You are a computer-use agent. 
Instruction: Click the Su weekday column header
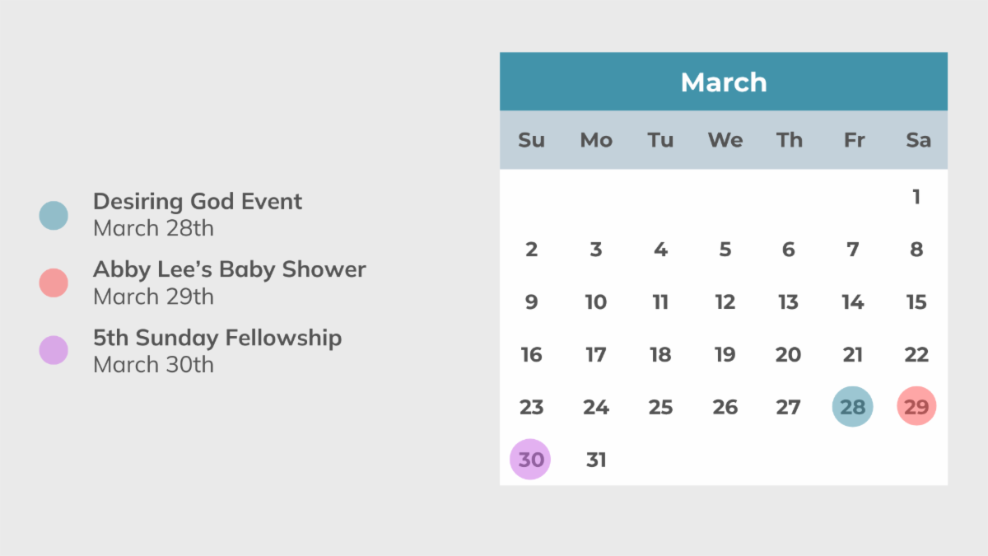tap(531, 140)
